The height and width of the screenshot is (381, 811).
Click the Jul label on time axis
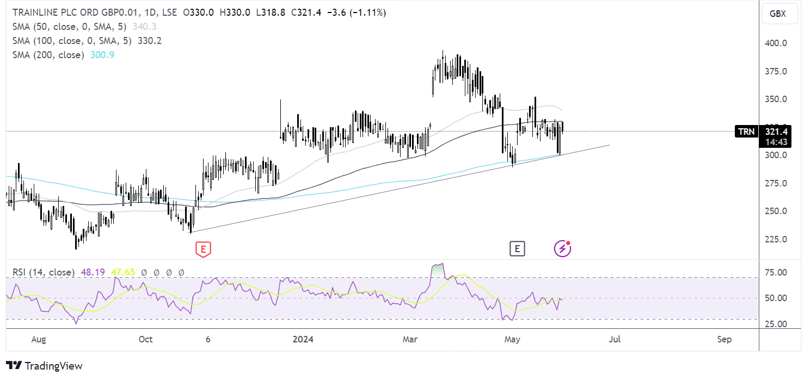click(615, 340)
